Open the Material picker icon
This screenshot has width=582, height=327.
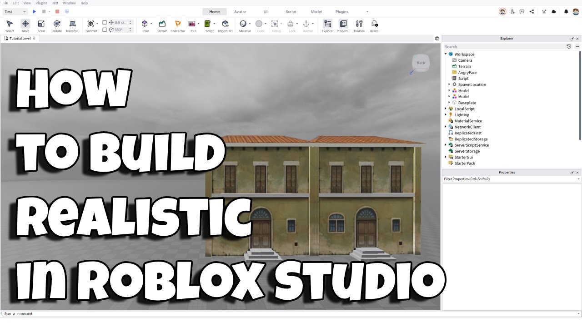[x=243, y=24]
